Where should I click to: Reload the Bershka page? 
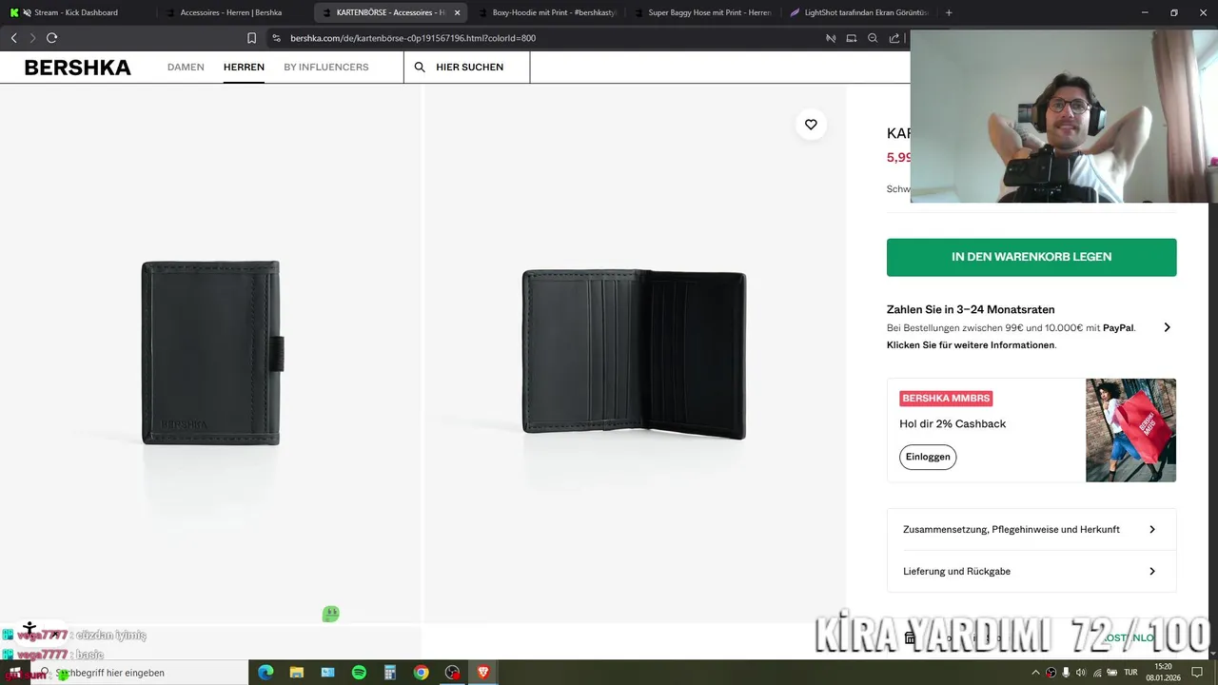pyautogui.click(x=51, y=38)
